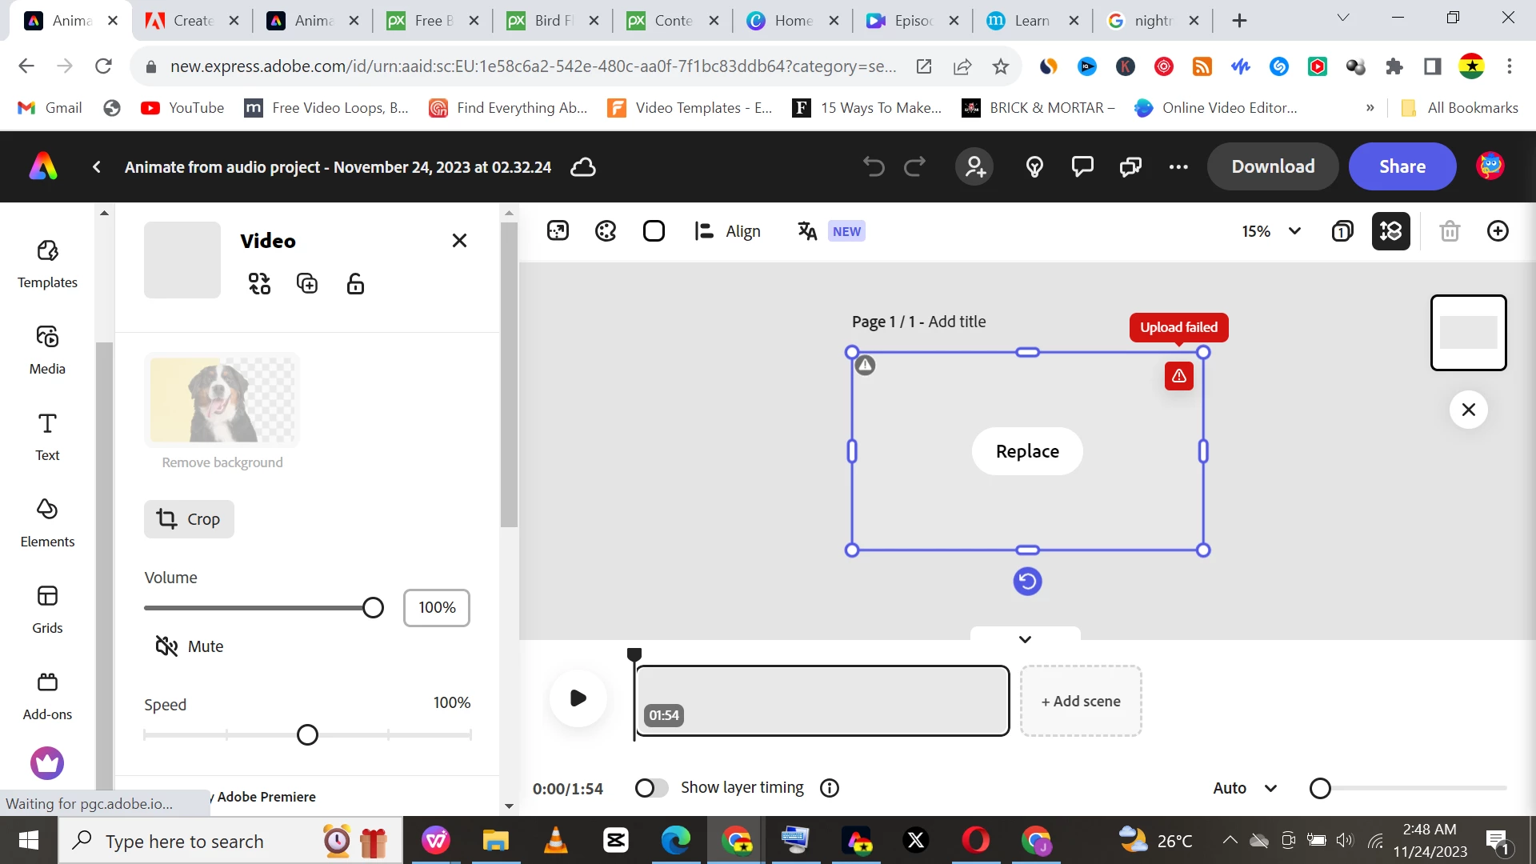Click the add page plus icon

point(1498,231)
